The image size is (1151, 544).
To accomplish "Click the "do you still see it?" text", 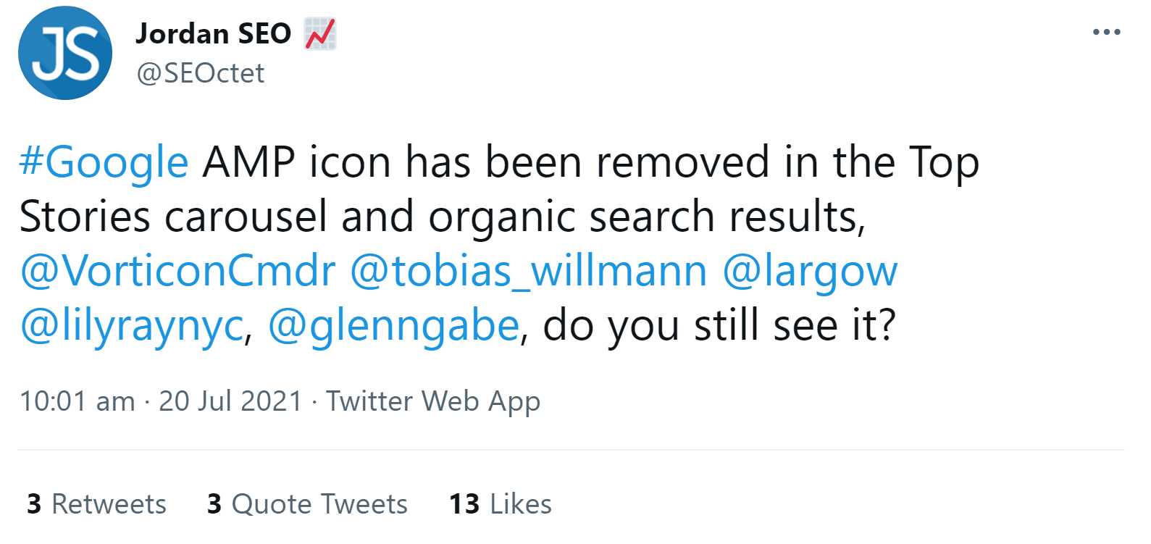I will click(x=719, y=325).
